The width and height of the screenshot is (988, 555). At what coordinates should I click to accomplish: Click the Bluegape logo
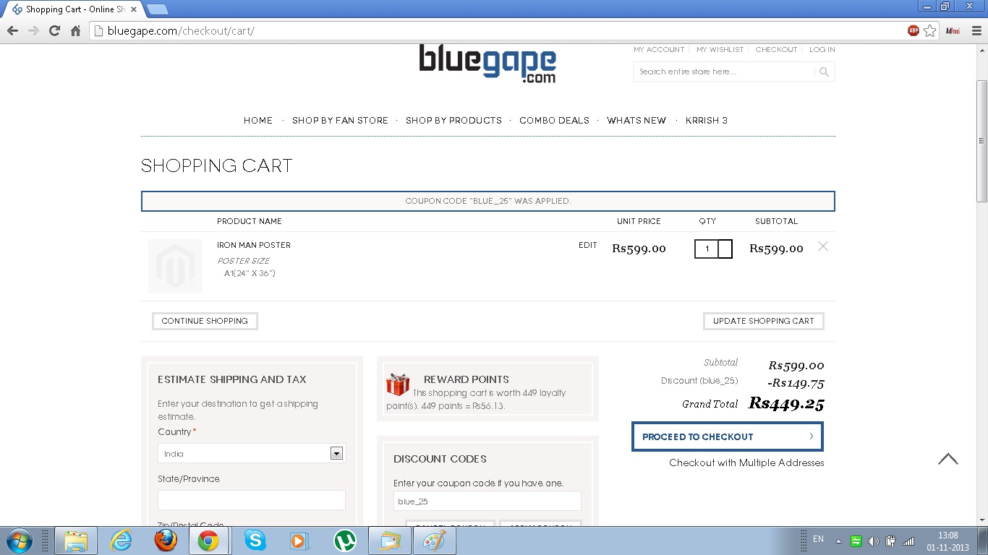click(x=487, y=64)
